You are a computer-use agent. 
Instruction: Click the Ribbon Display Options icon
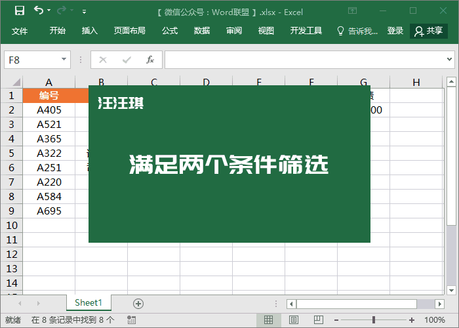coord(353,11)
